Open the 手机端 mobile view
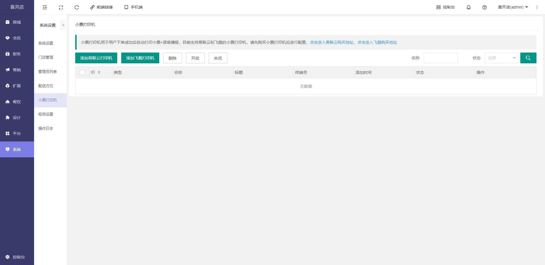The width and height of the screenshot is (545, 265). [x=133, y=7]
